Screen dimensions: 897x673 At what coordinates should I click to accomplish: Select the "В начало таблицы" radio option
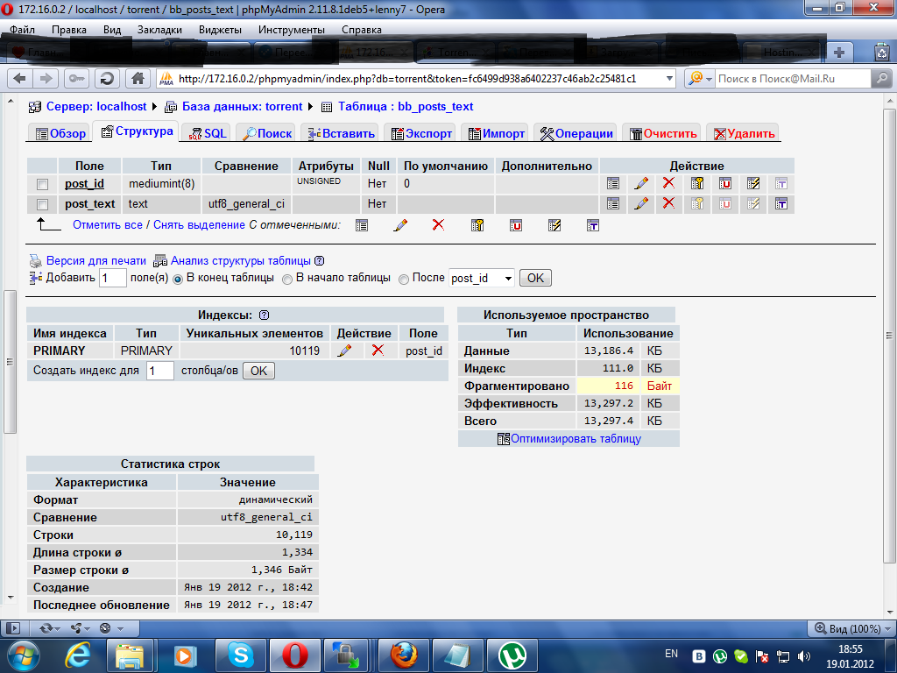click(x=286, y=279)
